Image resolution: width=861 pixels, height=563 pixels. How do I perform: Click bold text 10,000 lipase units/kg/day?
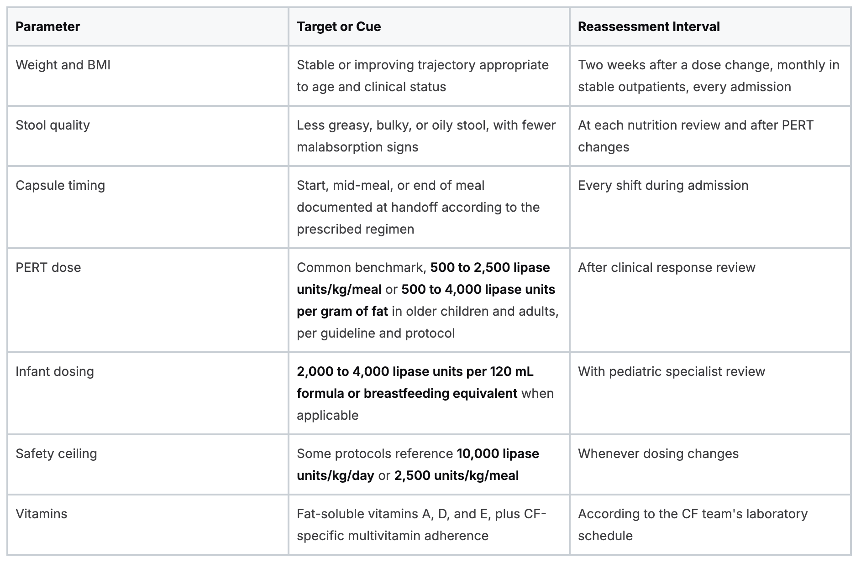[418, 464]
